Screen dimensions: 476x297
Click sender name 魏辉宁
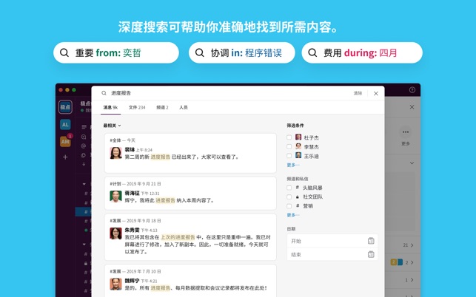(132, 281)
